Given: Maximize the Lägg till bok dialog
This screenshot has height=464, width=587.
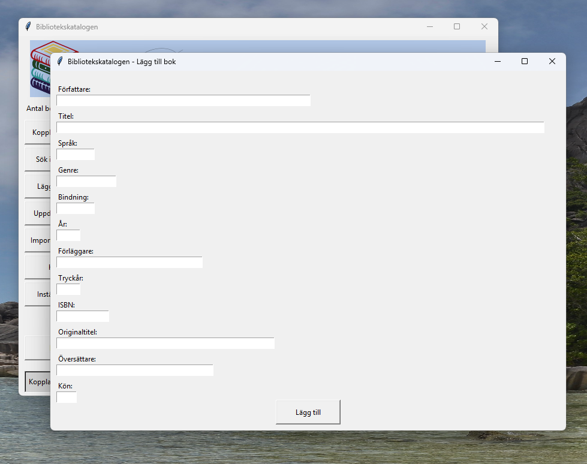Looking at the screenshot, I should click(x=525, y=61).
